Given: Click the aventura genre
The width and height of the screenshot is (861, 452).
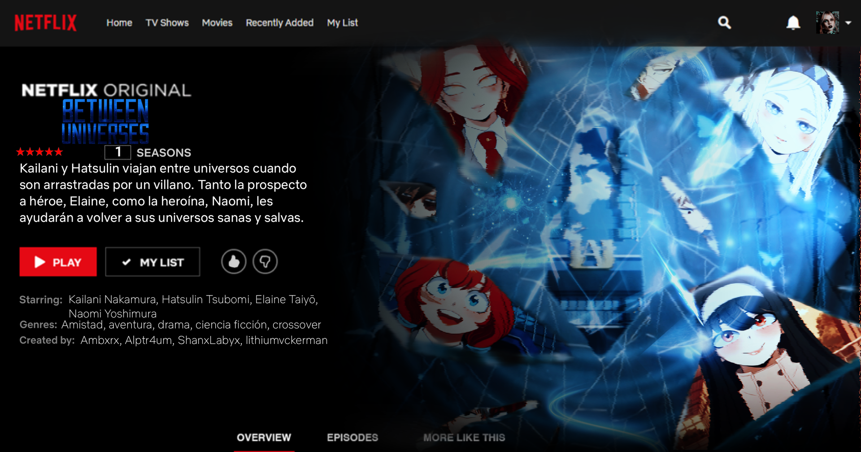Looking at the screenshot, I should (130, 325).
